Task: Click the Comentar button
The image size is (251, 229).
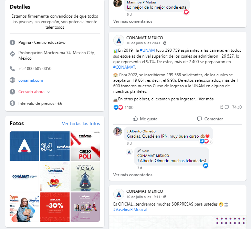Action: pos(210,119)
